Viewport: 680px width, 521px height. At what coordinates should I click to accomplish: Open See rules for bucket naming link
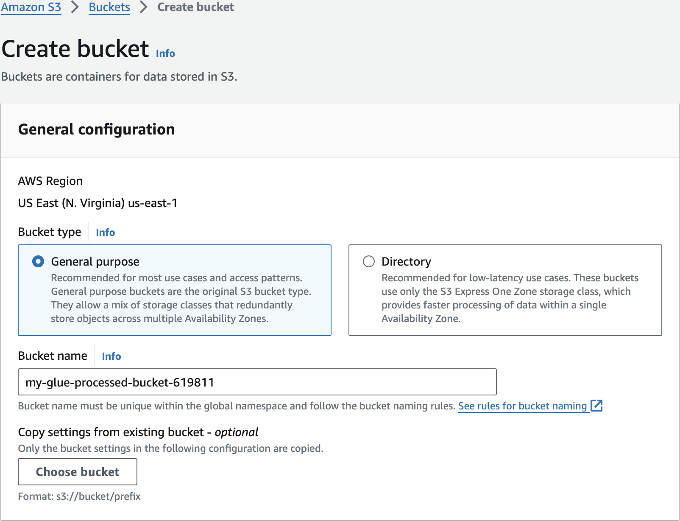[x=523, y=406]
